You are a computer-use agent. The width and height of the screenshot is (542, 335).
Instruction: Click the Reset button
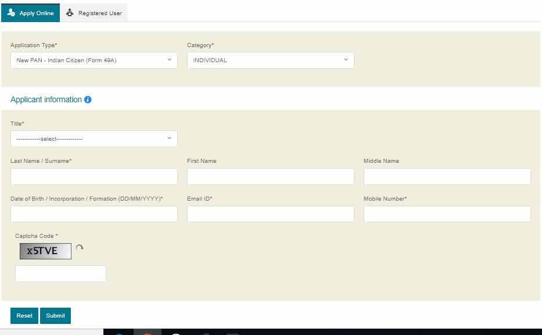click(x=24, y=316)
